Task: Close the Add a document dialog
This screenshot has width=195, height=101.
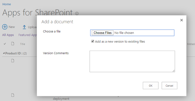Action: pyautogui.click(x=182, y=20)
